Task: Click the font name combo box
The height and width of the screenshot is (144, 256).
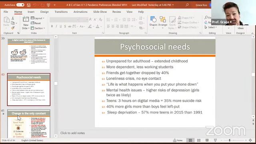Action: coord(64,20)
